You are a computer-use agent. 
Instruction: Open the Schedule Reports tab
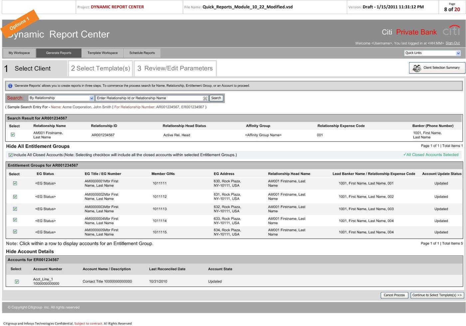tap(142, 53)
